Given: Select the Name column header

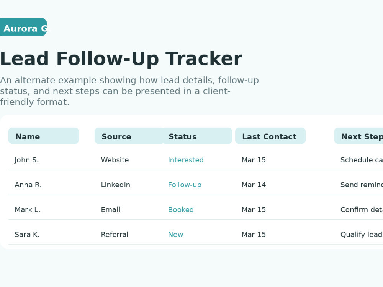Looking at the screenshot, I should tap(44, 136).
